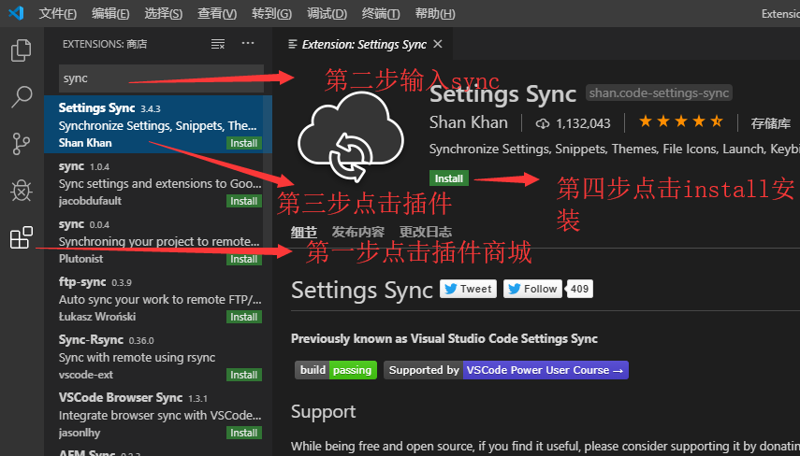Click the green Install button on details page
The width and height of the screenshot is (800, 456).
(448, 178)
